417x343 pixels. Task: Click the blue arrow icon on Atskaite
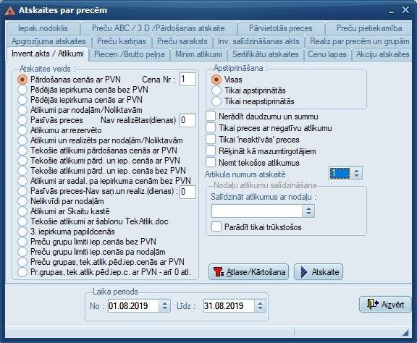(x=304, y=272)
